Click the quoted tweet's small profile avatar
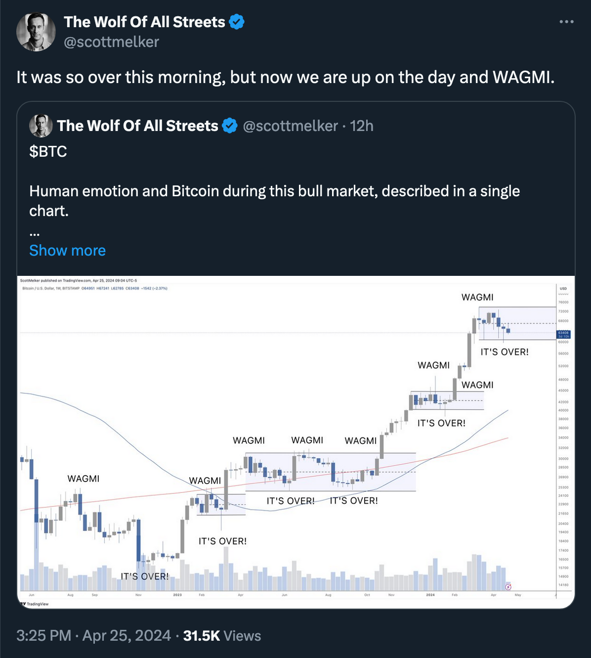 [41, 126]
